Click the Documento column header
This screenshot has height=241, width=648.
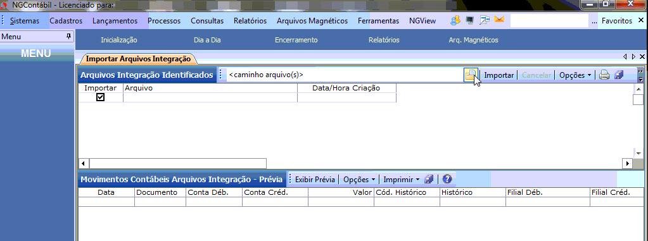click(160, 192)
